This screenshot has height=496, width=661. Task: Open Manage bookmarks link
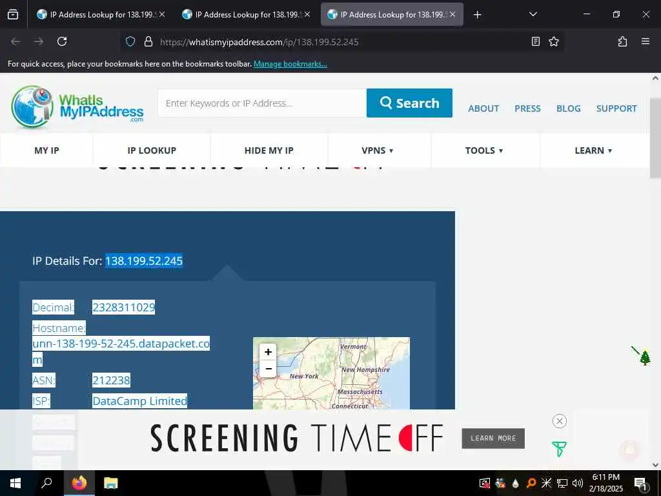(x=290, y=64)
